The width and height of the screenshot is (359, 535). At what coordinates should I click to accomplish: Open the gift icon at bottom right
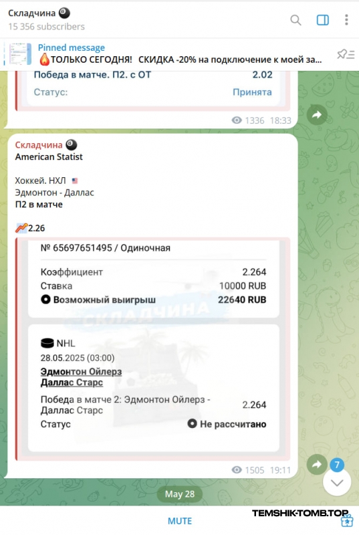coord(347,521)
